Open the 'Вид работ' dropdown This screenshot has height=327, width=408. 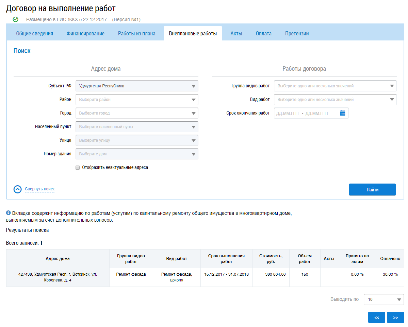pyautogui.click(x=335, y=100)
